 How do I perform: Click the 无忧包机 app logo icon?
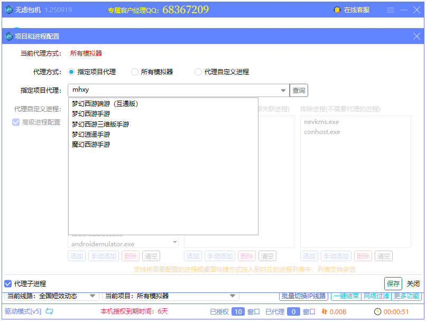tap(10, 9)
